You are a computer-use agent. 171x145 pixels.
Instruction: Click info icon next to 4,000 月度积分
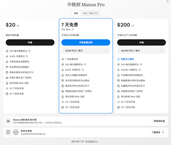[27, 56]
